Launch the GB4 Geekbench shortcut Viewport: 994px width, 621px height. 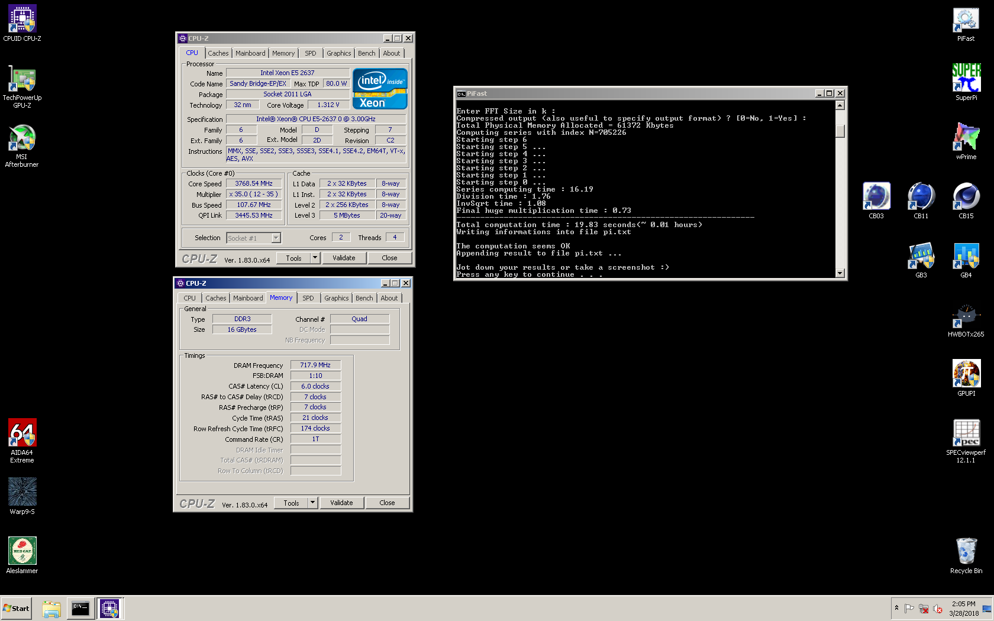pyautogui.click(x=966, y=260)
